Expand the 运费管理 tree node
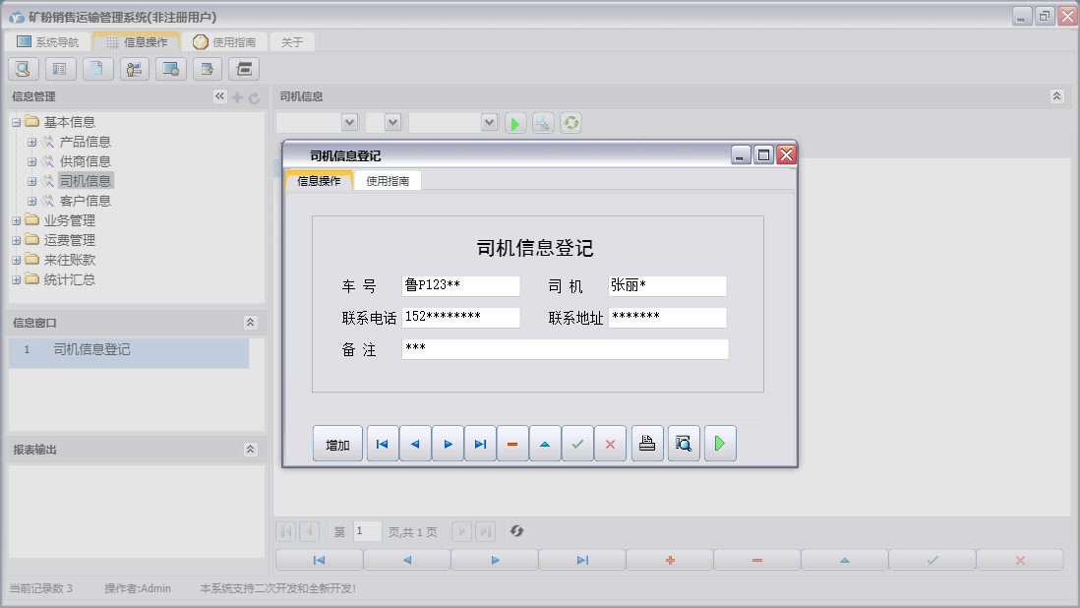The image size is (1080, 608). coord(16,240)
